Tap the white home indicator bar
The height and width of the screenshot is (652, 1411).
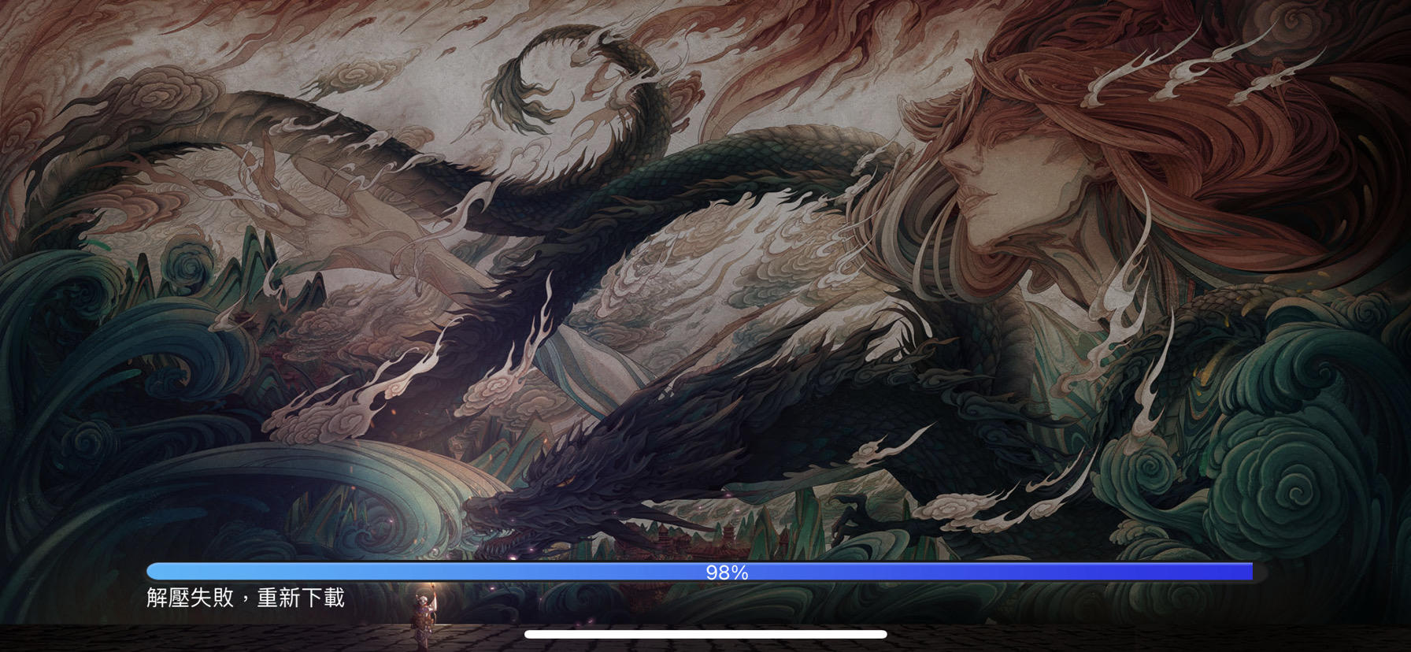pos(705,634)
